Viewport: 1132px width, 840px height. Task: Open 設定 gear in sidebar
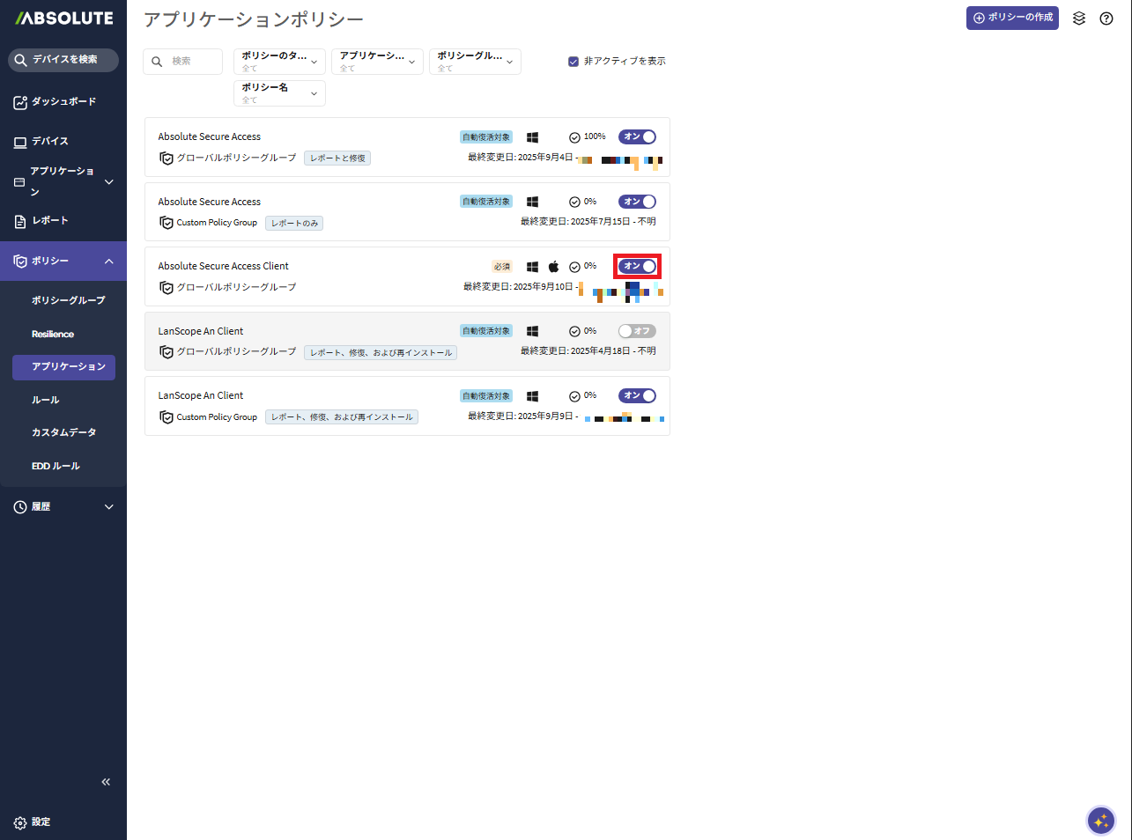point(20,822)
